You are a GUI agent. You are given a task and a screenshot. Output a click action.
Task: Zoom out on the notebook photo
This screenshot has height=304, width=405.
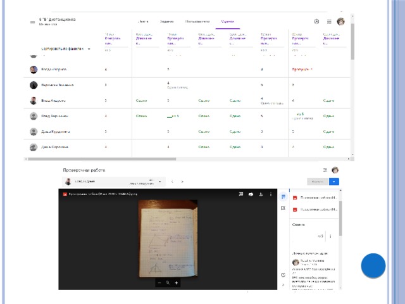[159, 283]
